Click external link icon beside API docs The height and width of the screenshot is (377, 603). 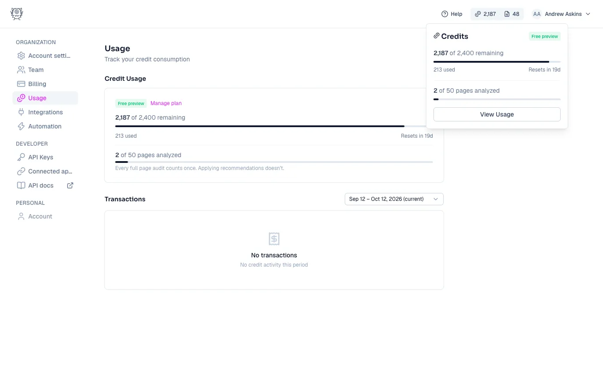pyautogui.click(x=70, y=185)
